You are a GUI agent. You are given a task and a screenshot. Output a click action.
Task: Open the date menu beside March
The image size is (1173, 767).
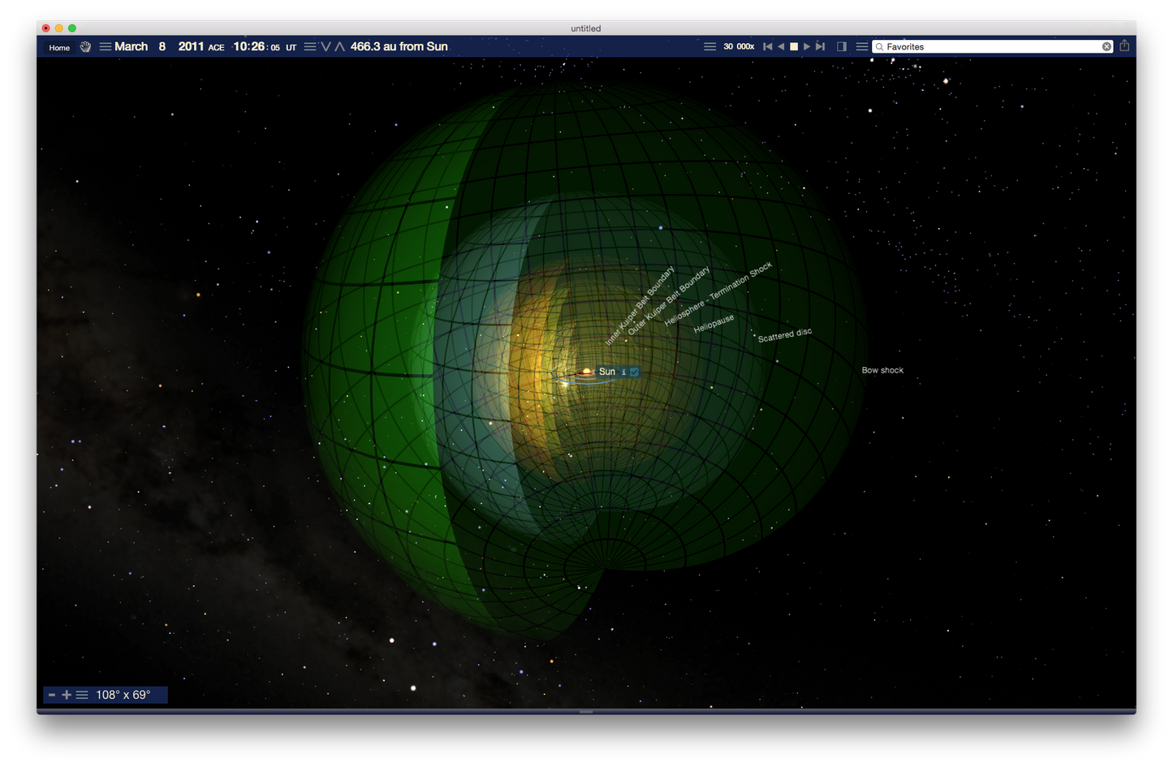106,47
